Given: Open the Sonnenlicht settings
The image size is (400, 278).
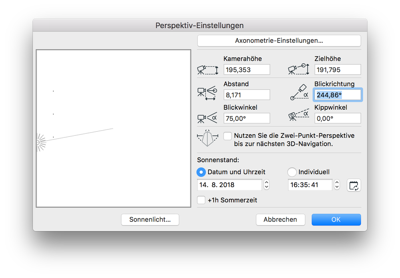Looking at the screenshot, I should [x=150, y=220].
